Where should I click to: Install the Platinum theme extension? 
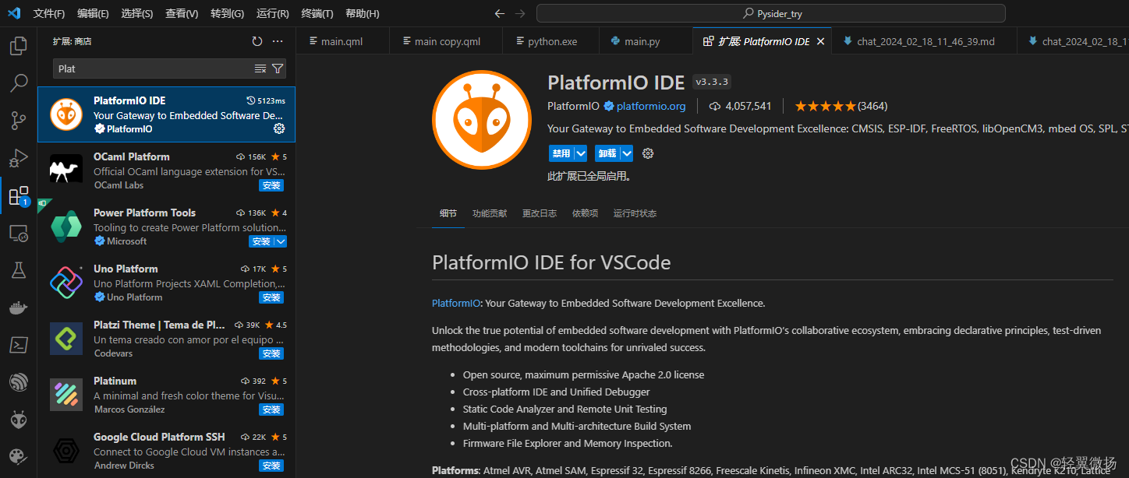pyautogui.click(x=271, y=409)
